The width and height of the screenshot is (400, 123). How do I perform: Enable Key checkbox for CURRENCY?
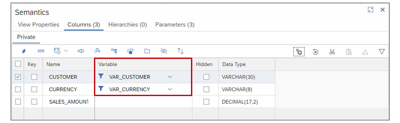(x=34, y=89)
